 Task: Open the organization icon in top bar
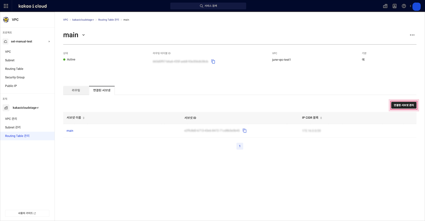(385, 6)
